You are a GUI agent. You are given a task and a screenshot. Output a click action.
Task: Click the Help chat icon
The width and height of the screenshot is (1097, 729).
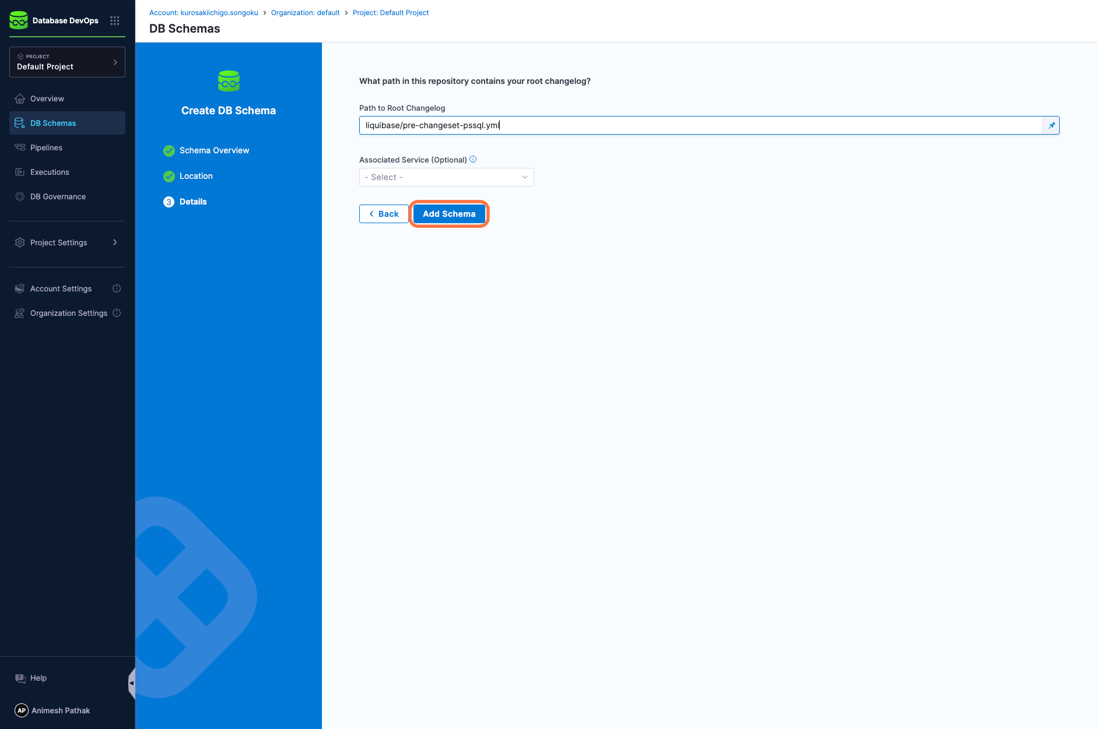click(x=20, y=678)
